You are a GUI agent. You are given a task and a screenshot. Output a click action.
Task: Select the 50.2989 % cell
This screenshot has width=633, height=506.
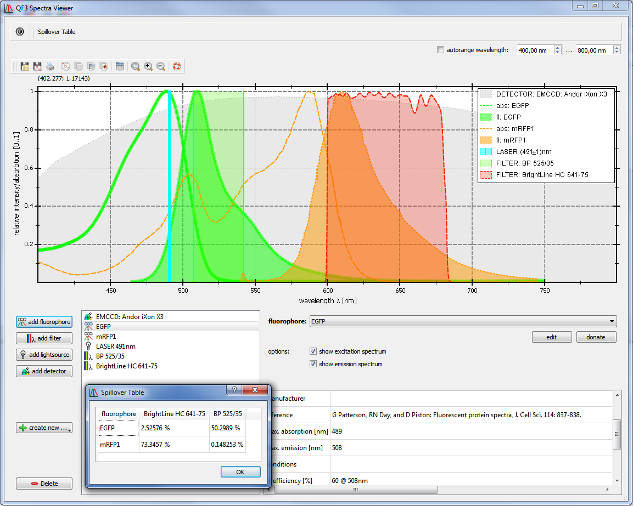[228, 428]
